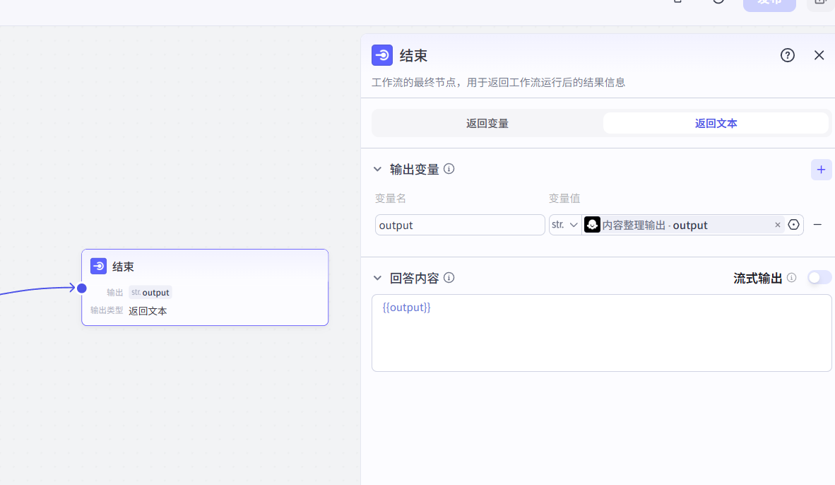Collapse the 输出变量 section
Screen dimensions: 835x485
point(377,169)
